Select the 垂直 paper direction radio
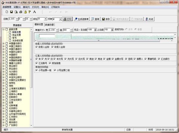 [x=135, y=29]
